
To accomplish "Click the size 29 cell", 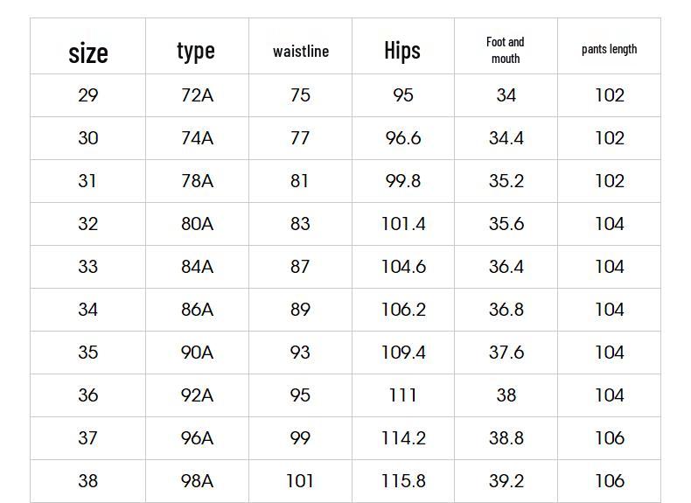I will tap(88, 95).
